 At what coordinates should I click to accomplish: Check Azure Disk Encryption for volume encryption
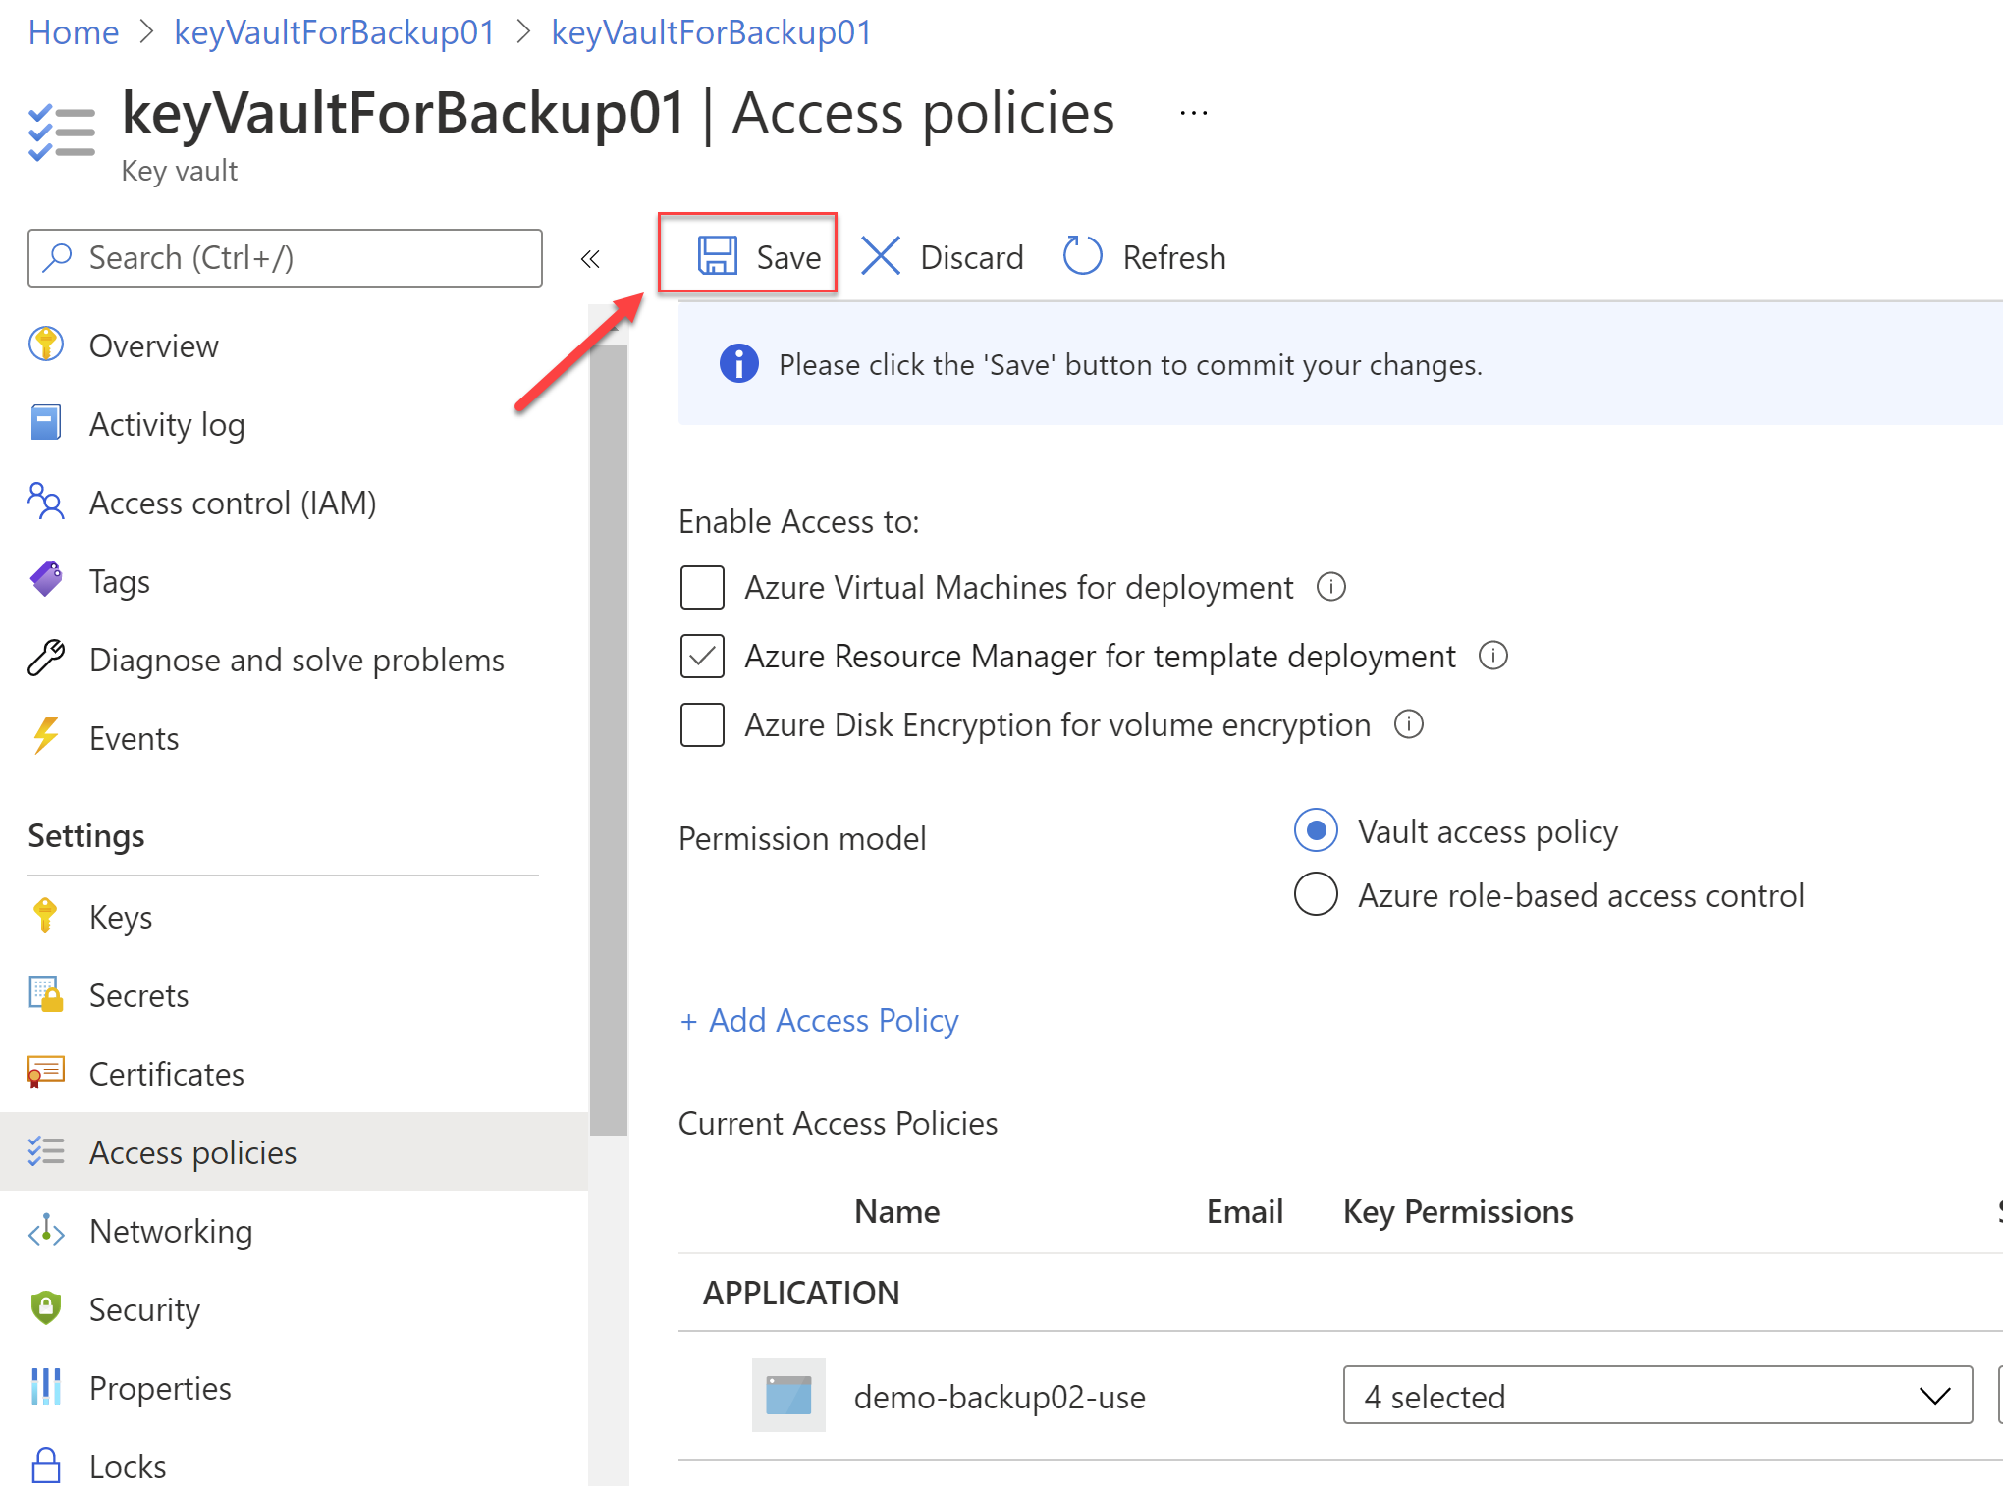(702, 724)
